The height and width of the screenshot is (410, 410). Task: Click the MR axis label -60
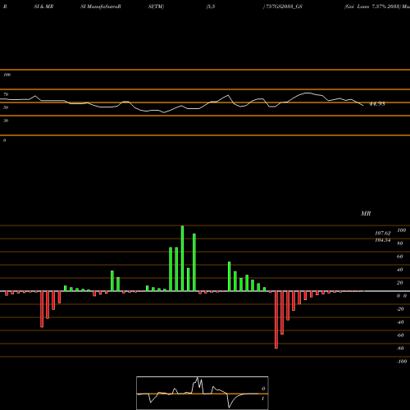coord(400,335)
